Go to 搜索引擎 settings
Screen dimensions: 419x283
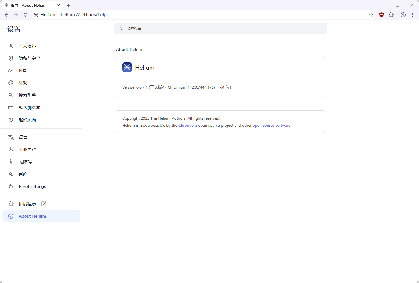27,95
